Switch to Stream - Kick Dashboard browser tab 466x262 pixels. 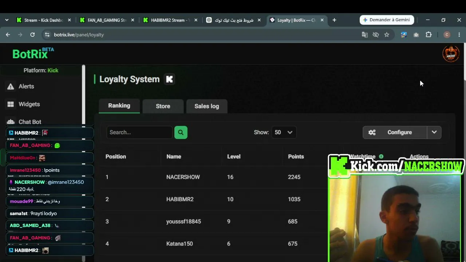point(44,20)
